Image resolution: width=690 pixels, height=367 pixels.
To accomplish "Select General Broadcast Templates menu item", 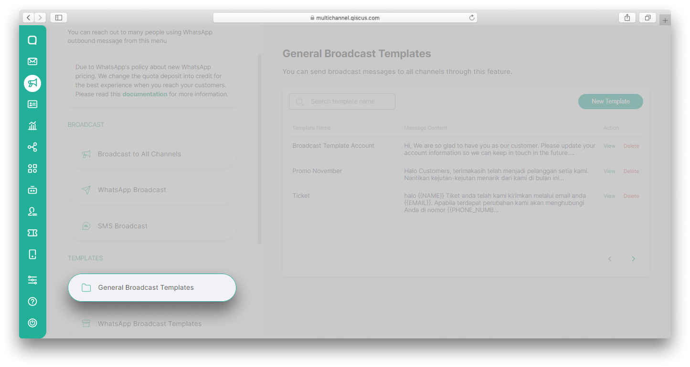I will coord(152,287).
